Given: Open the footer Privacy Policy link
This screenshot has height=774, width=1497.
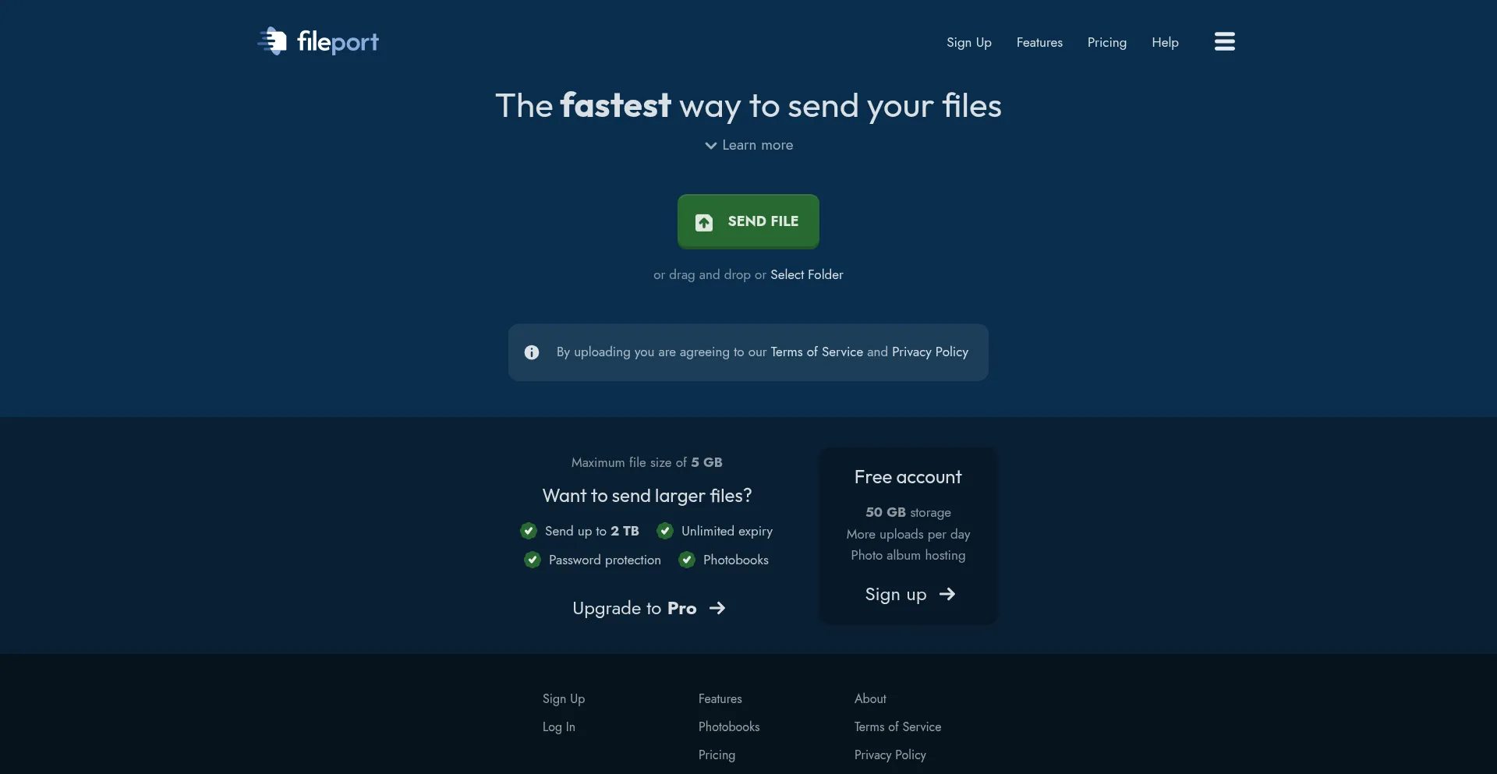Looking at the screenshot, I should [x=890, y=755].
